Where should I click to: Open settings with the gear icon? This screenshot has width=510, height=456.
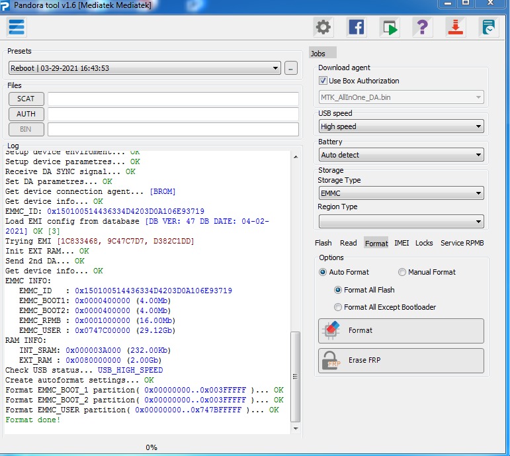click(323, 26)
